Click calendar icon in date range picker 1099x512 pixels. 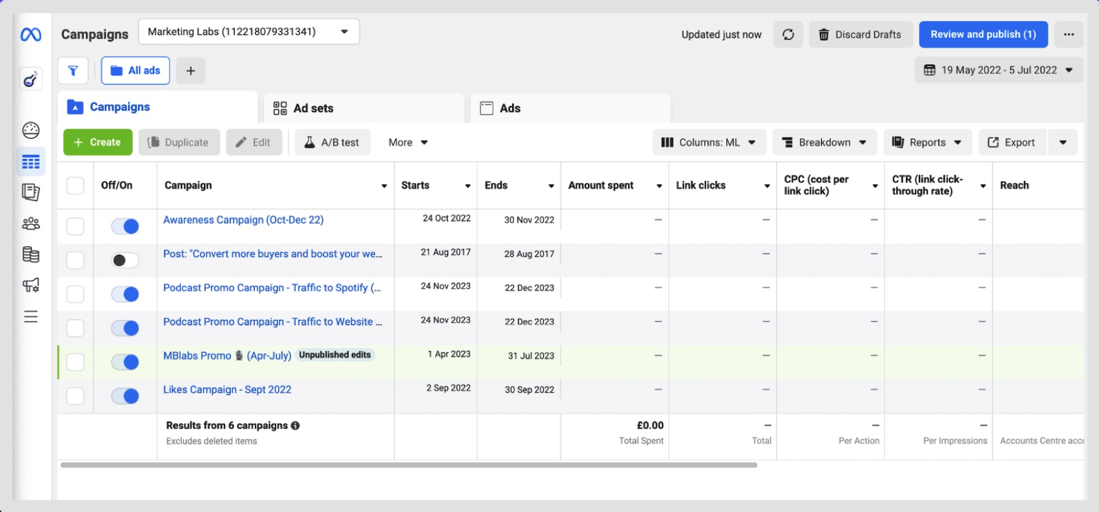(929, 70)
